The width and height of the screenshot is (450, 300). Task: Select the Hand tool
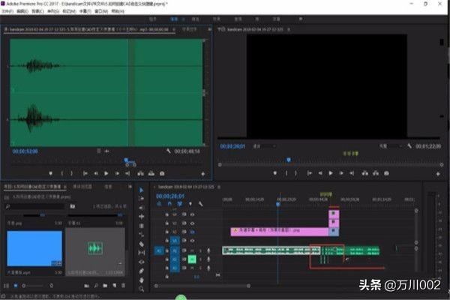[141, 280]
